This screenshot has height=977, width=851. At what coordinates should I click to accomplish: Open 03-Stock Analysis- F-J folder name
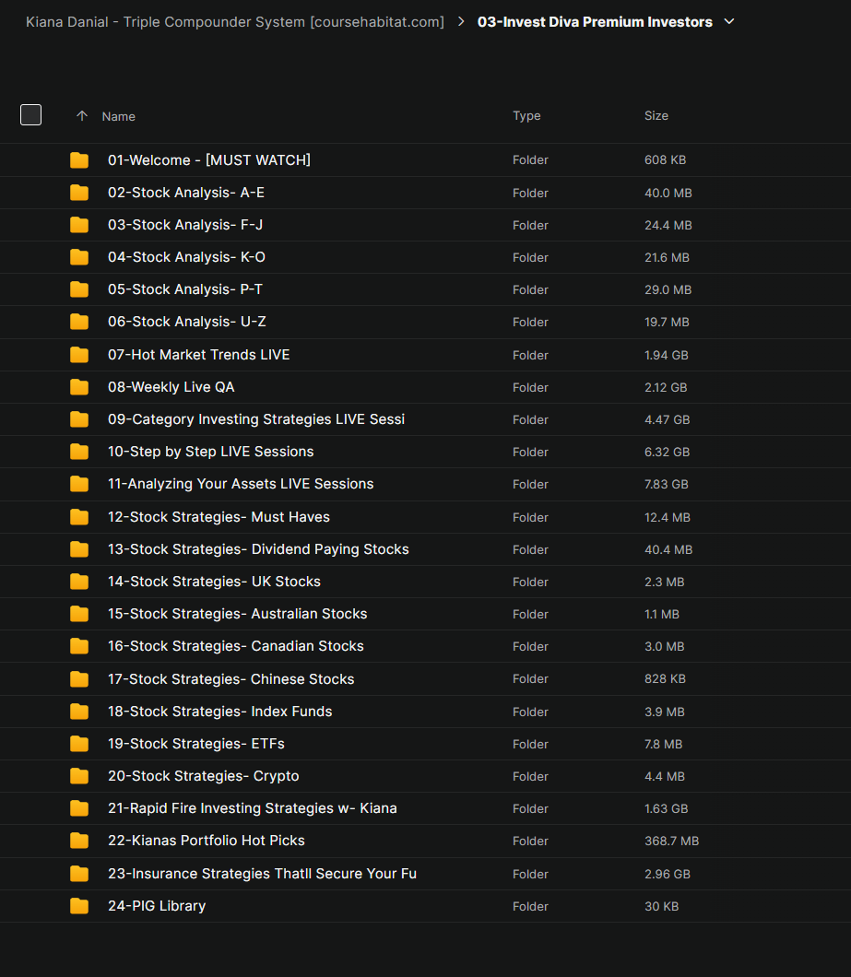click(185, 225)
